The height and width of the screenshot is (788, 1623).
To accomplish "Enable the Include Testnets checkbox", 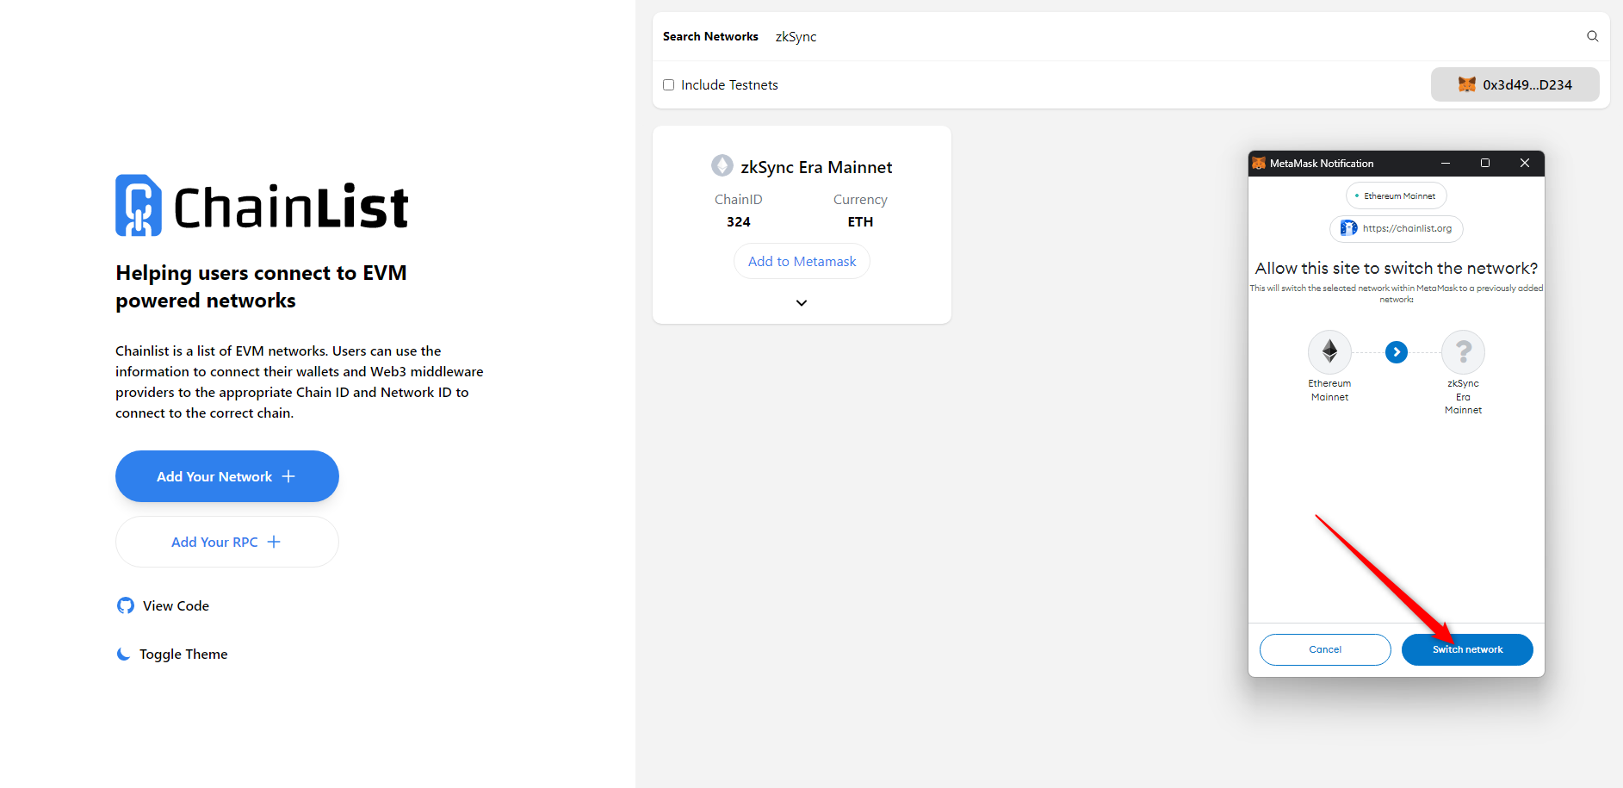I will coord(668,84).
